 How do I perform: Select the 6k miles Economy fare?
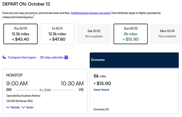(x=134, y=91)
